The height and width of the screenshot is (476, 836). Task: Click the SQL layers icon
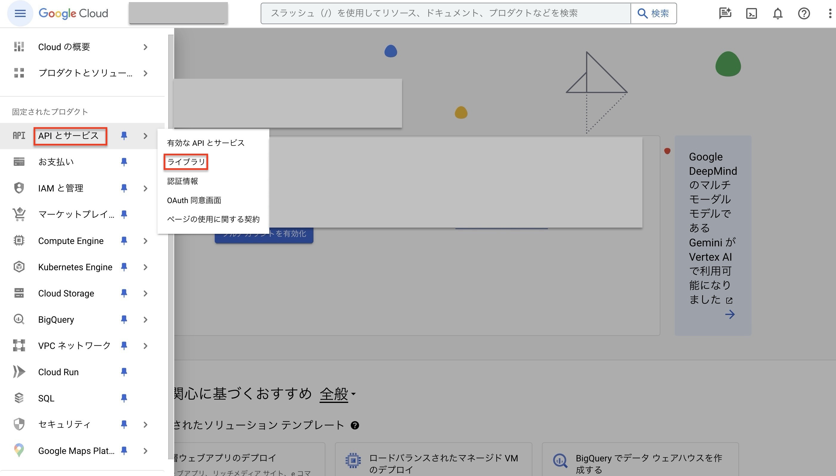(19, 398)
